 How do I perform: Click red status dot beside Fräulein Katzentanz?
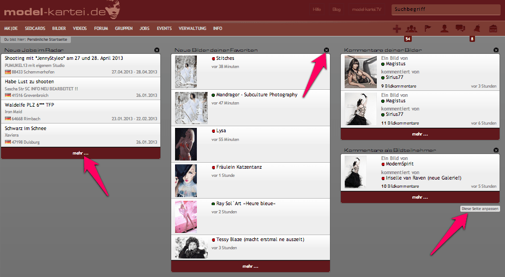click(213, 168)
